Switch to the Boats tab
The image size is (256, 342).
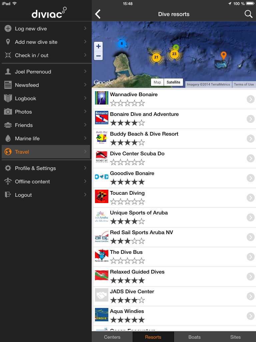[x=194, y=337]
